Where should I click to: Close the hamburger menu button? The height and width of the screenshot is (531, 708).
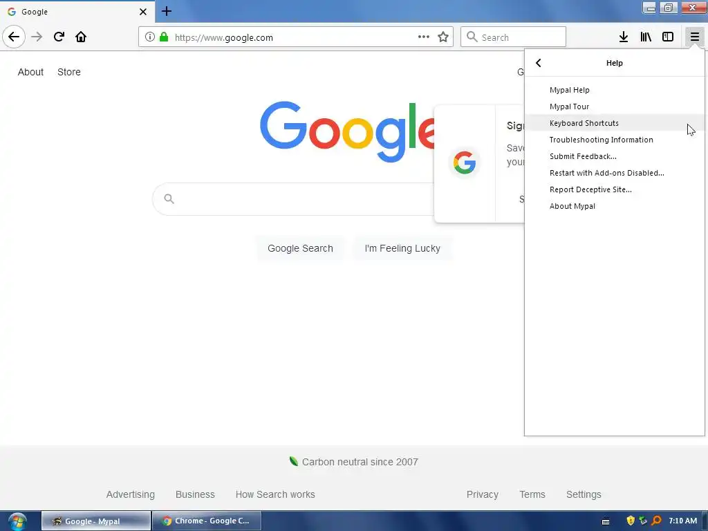click(x=694, y=37)
